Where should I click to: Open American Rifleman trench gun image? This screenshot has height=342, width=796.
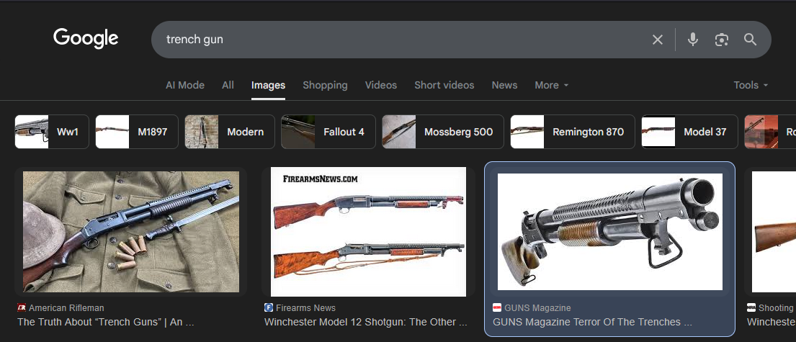(x=131, y=232)
